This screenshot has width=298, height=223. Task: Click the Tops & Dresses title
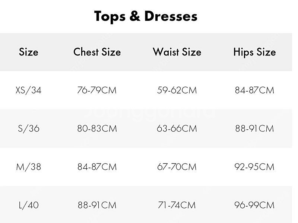(x=146, y=16)
